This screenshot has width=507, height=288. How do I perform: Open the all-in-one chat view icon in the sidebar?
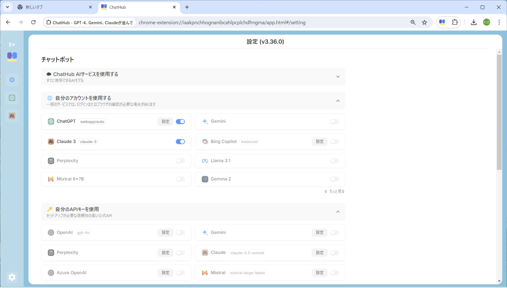(12, 79)
